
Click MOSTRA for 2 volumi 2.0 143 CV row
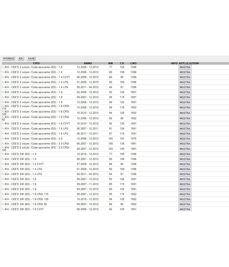pos(185,139)
